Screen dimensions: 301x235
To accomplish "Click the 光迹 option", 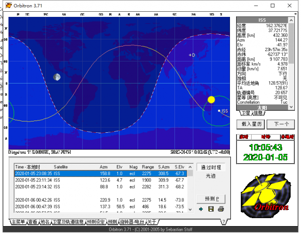I will pyautogui.click(x=211, y=176).
